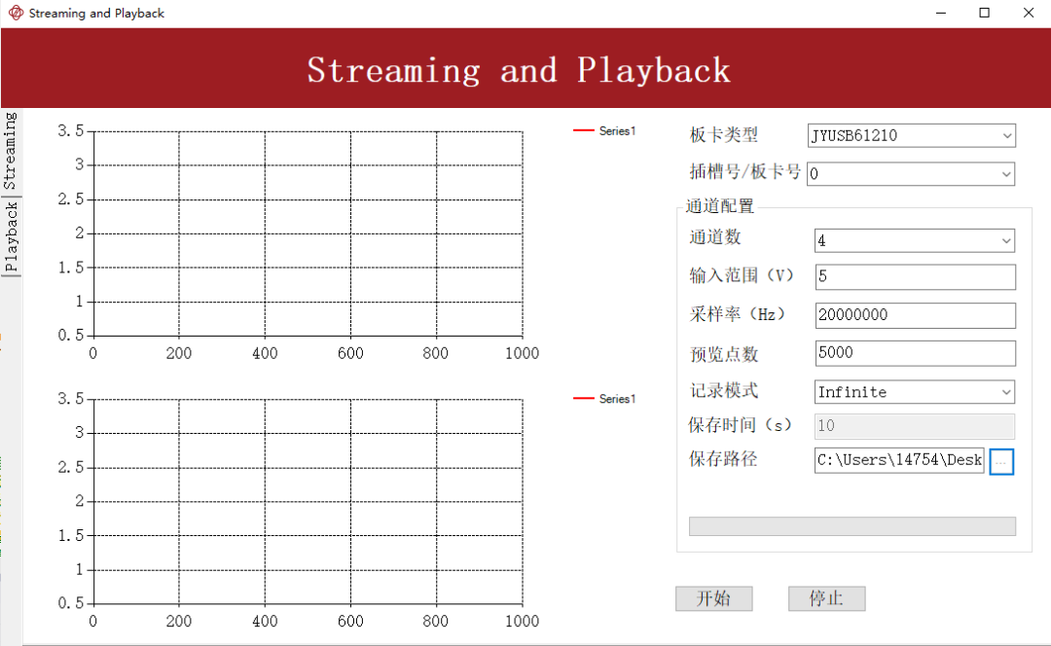Image resolution: width=1051 pixels, height=646 pixels.
Task: Select the 保存路径 file path field
Action: pos(897,460)
